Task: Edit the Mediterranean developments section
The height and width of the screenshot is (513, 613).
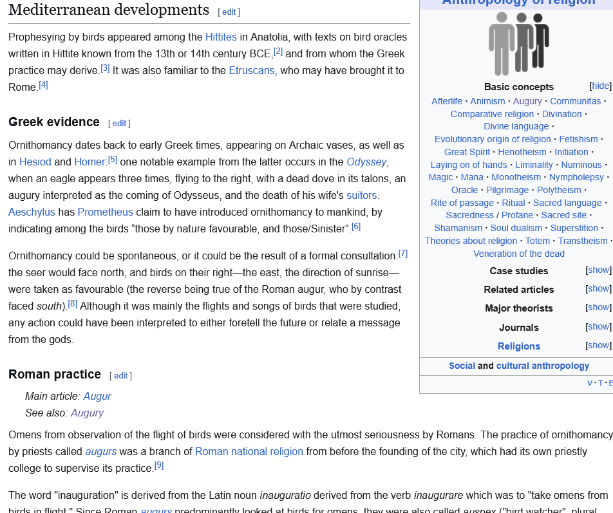Action: coord(229,12)
